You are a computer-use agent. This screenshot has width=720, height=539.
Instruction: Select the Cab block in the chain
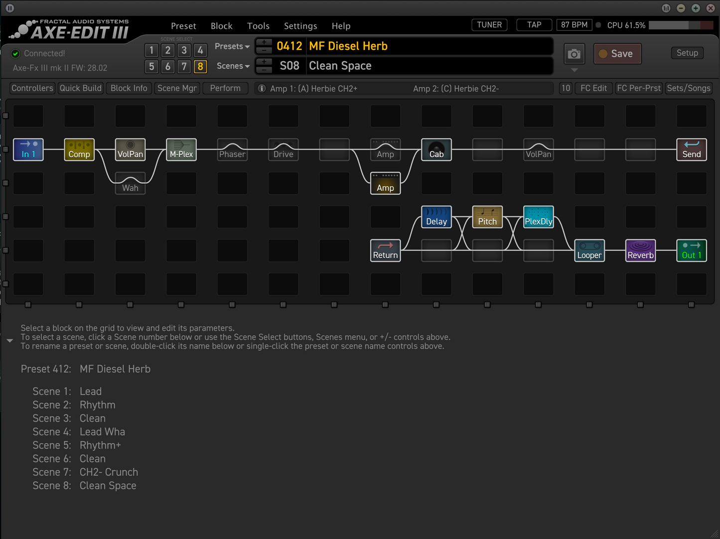coord(436,149)
